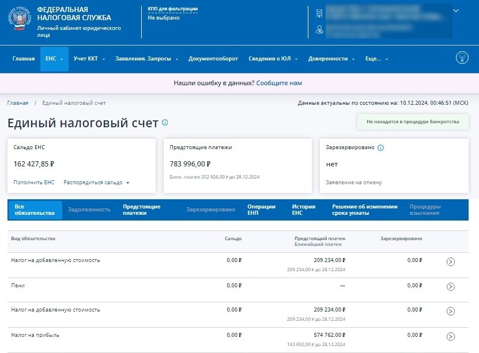Expand the Распорядиться сальдо dropdown

point(96,183)
